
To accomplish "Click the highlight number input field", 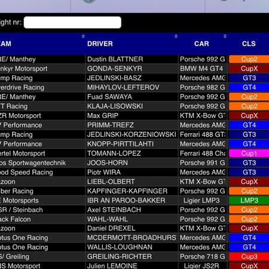I will coord(72,22).
